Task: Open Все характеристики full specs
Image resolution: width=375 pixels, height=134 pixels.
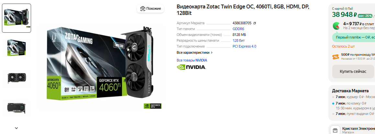Action: [x=195, y=52]
